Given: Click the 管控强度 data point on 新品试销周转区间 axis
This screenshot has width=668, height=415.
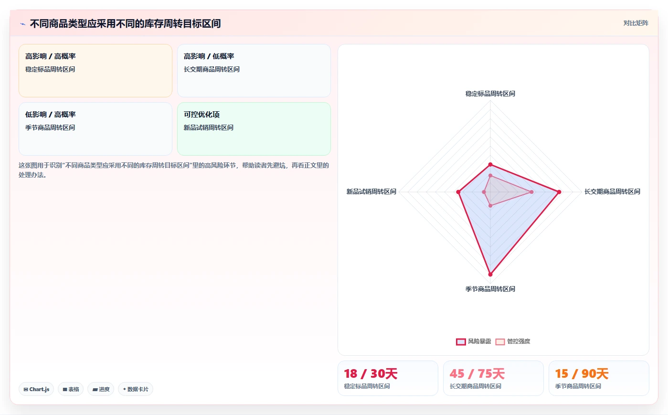Looking at the screenshot, I should (484, 192).
